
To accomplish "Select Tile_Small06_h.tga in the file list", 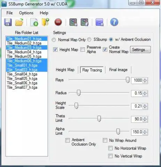I will pos(27,83).
